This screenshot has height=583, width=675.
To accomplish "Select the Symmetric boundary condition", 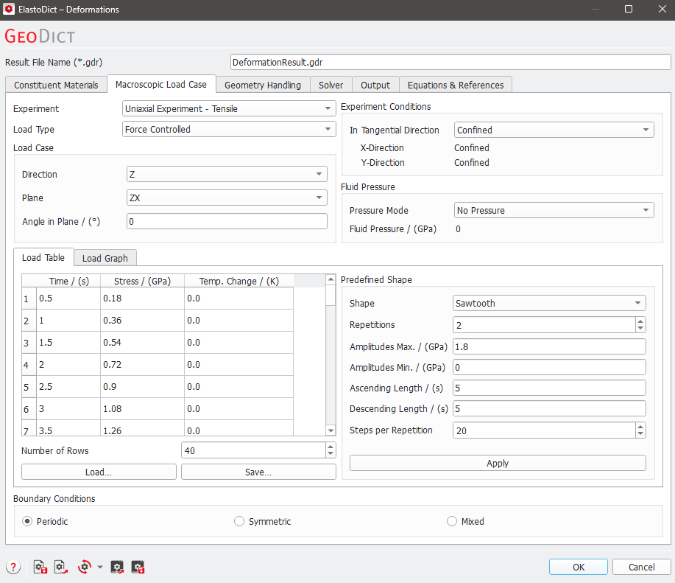I will [239, 521].
